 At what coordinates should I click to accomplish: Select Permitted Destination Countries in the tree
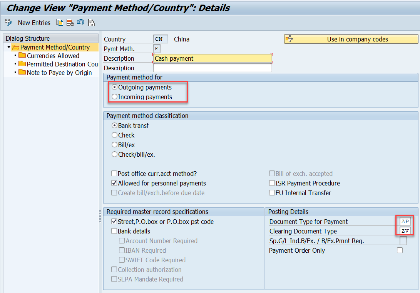[58, 64]
